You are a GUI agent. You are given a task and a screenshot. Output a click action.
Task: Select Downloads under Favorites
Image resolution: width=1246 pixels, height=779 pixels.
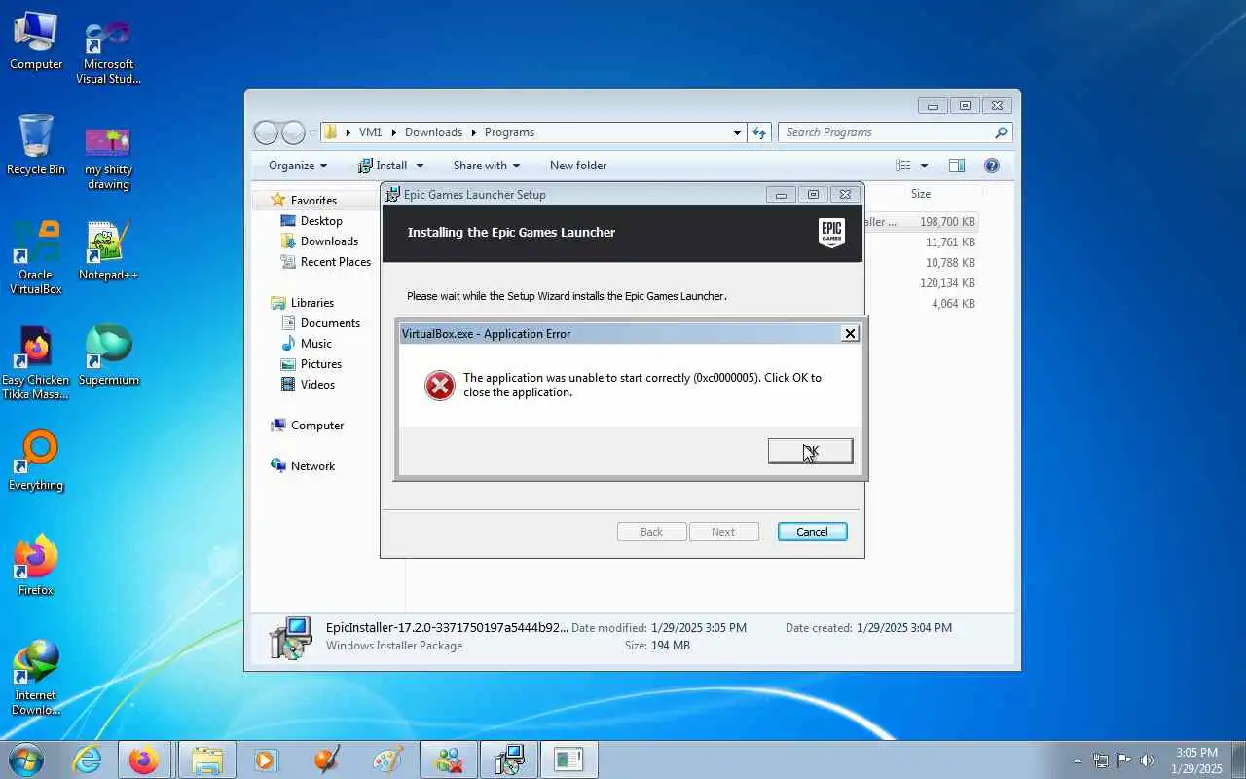329,241
